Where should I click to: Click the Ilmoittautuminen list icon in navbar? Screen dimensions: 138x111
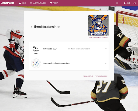coord(31,3)
